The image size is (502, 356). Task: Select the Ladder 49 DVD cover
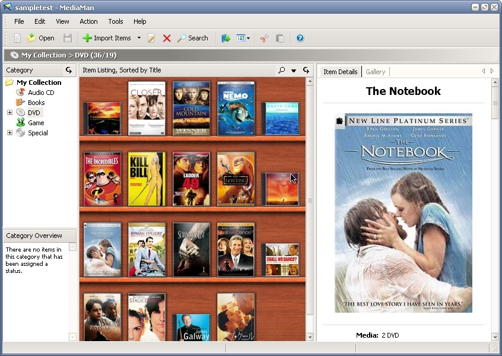pyautogui.click(x=192, y=179)
